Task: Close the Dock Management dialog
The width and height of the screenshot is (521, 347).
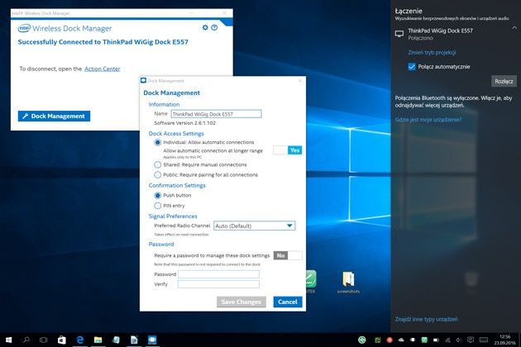Action: [300, 81]
